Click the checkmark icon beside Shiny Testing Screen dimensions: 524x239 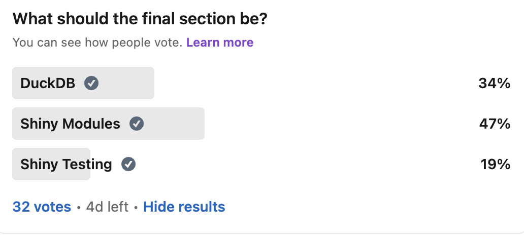128,165
